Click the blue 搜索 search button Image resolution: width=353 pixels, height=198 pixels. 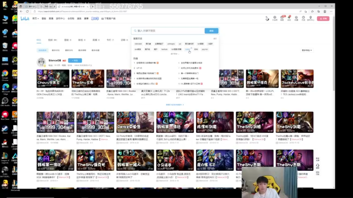[211, 31]
